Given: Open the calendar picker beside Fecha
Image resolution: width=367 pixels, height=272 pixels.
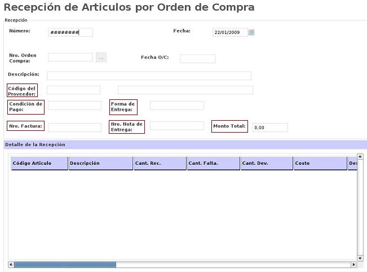Looking at the screenshot, I should pyautogui.click(x=251, y=32).
